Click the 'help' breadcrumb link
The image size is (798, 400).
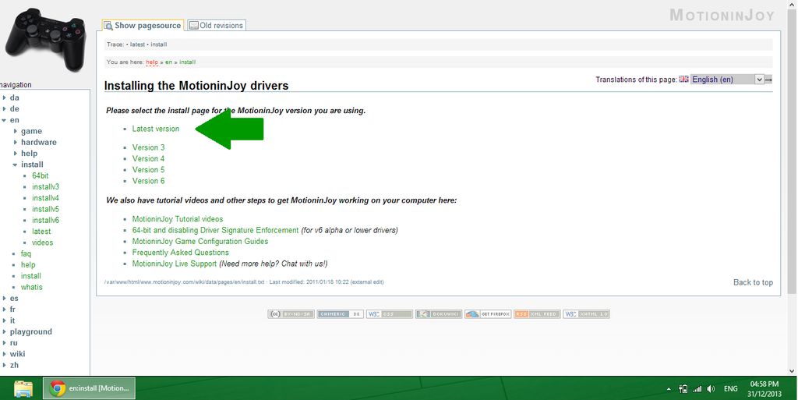(152, 62)
